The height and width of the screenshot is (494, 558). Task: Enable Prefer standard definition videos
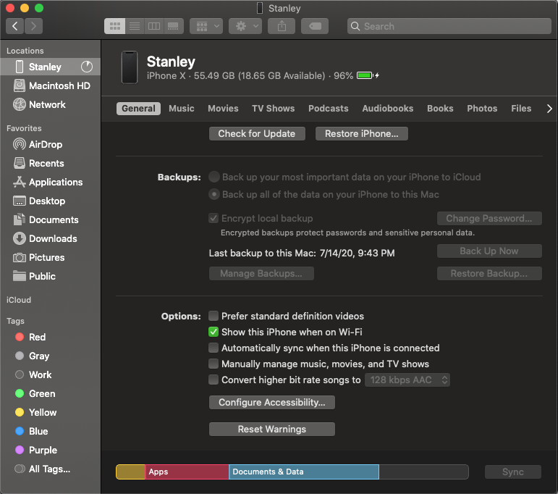click(214, 316)
